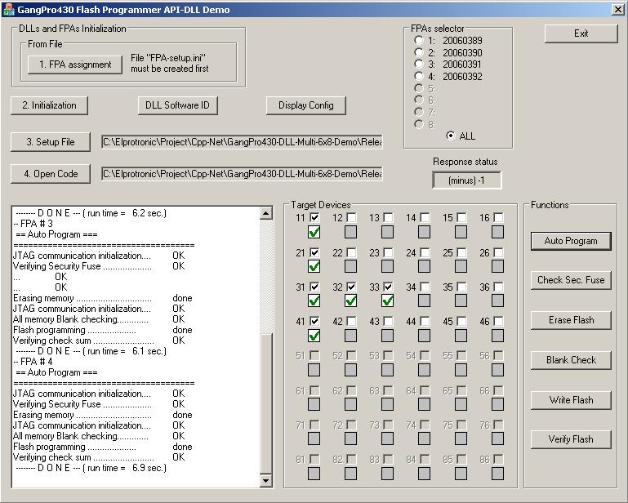Click the Erase Flash button
The image size is (628, 503).
(571, 320)
